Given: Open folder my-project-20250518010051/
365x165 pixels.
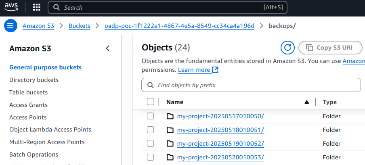Looking at the screenshot, I should 220,130.
